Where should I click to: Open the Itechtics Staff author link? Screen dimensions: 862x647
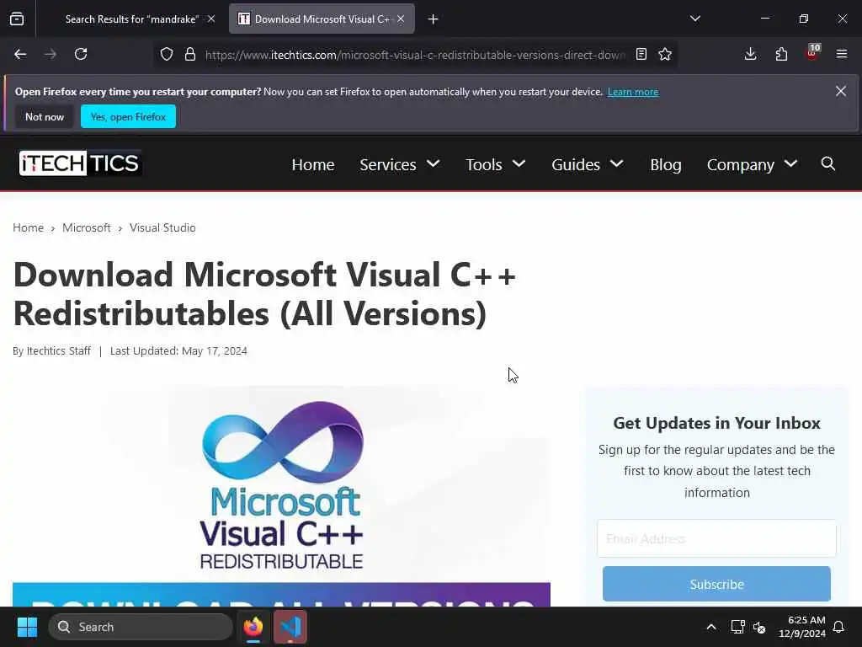59,351
